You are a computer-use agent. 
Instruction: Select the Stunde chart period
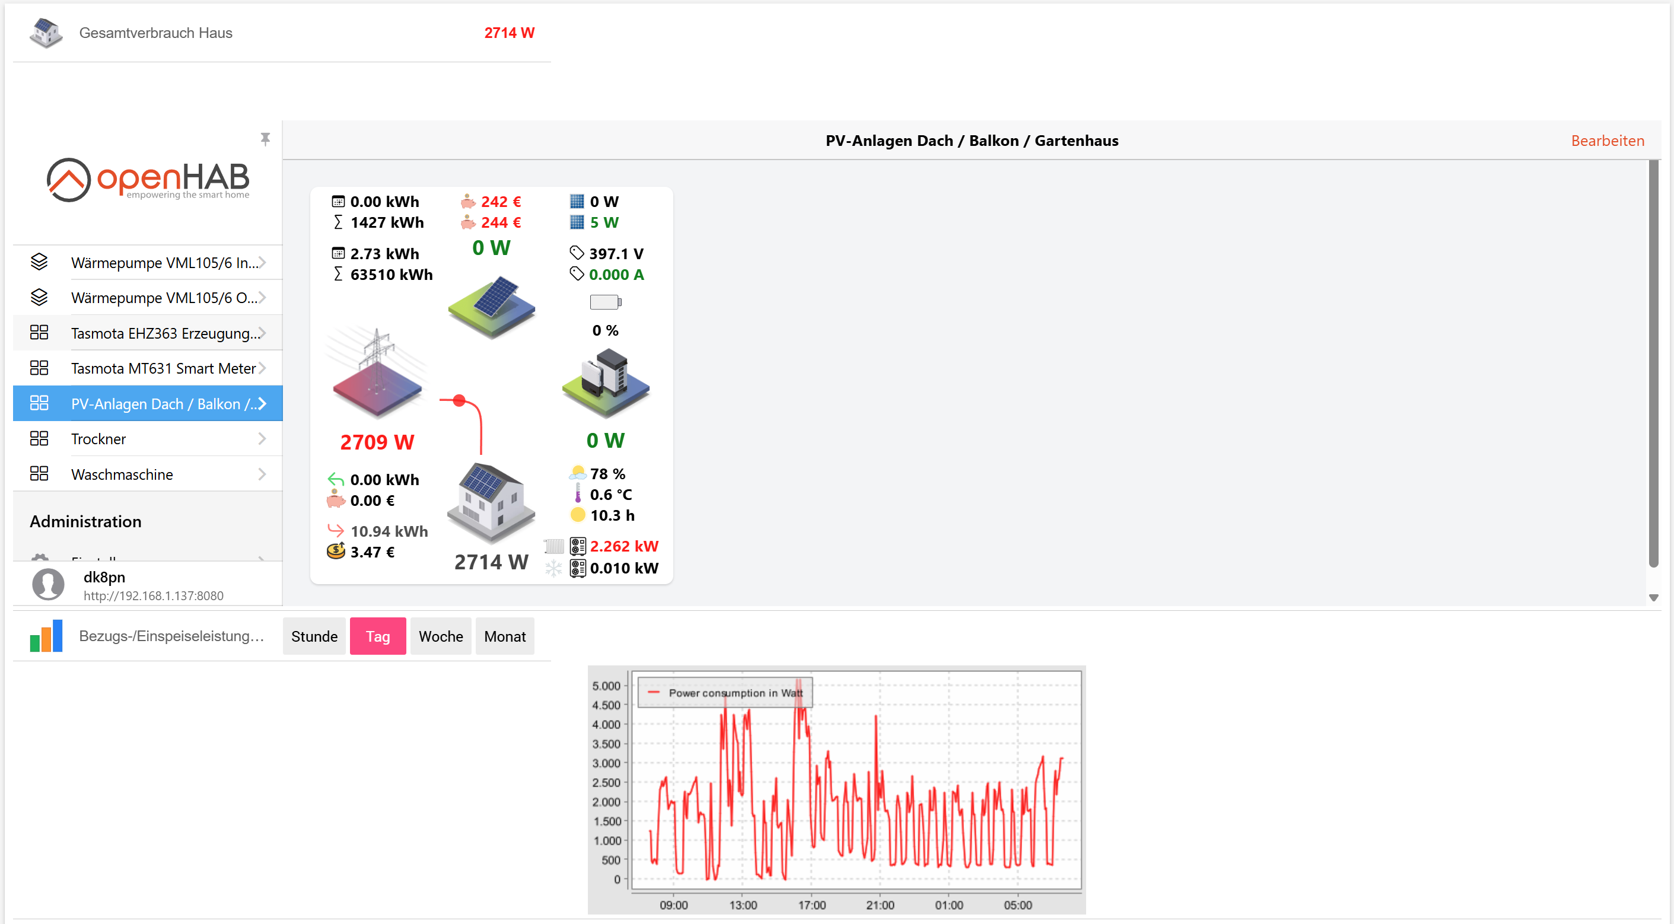(x=314, y=636)
